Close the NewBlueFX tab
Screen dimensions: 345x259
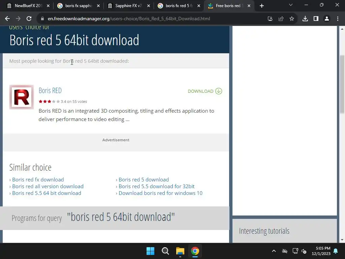coord(48,6)
